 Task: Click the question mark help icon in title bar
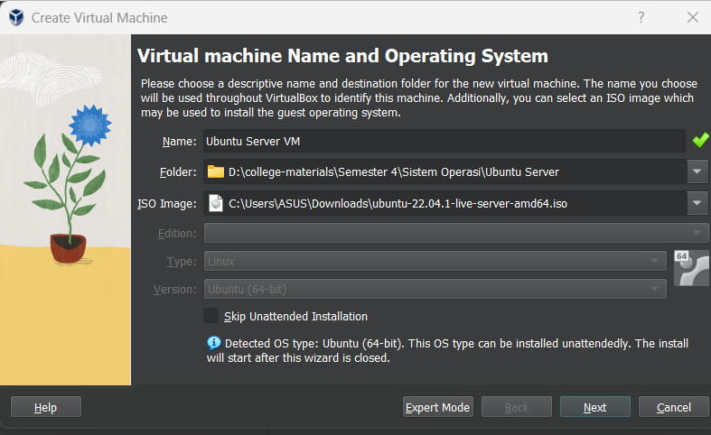coord(641,17)
